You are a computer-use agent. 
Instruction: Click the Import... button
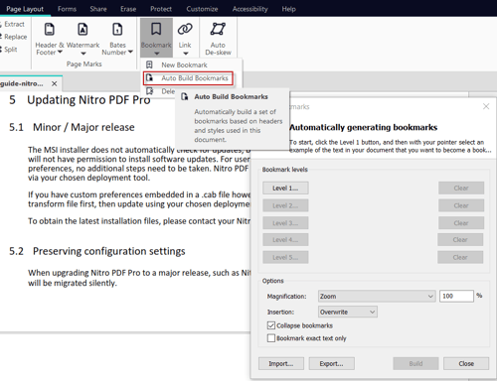pos(281,363)
